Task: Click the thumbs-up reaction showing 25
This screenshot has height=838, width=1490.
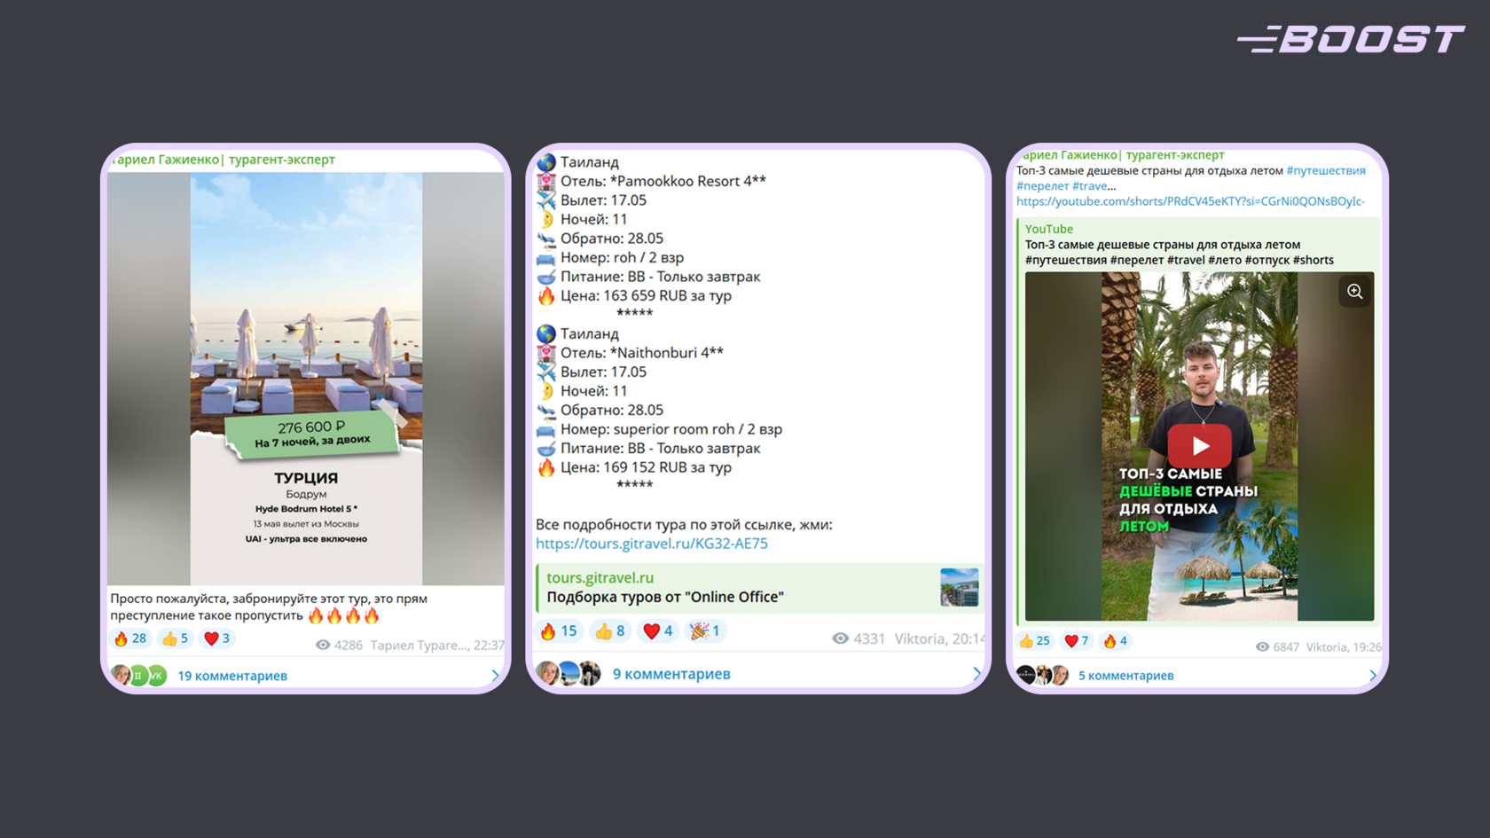Action: 1034,641
